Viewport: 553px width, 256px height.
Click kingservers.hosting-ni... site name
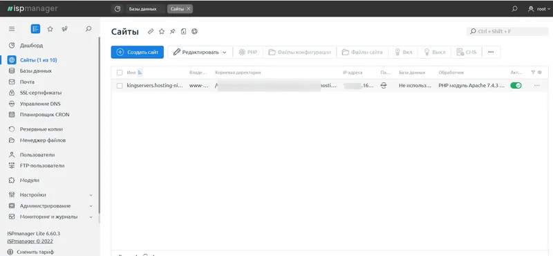click(x=155, y=86)
